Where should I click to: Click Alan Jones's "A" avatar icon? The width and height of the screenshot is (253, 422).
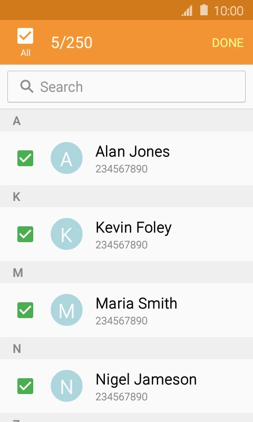pos(66,158)
